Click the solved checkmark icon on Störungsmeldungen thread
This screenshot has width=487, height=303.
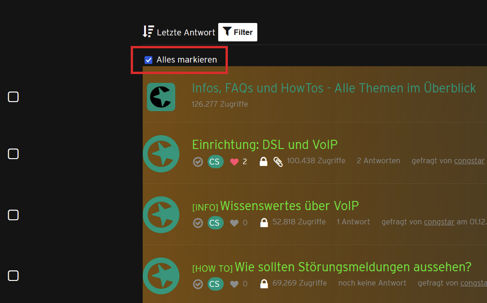coord(198,284)
